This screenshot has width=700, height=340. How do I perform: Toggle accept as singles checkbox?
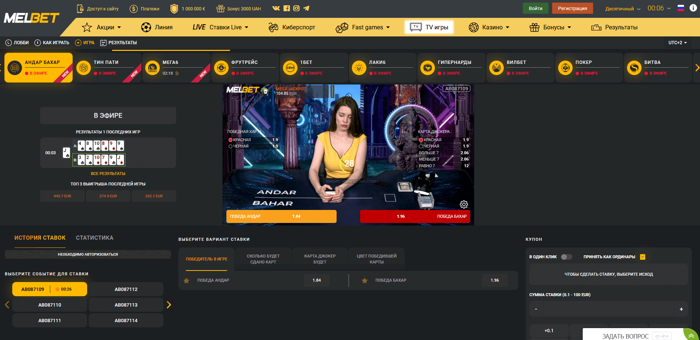tap(642, 257)
